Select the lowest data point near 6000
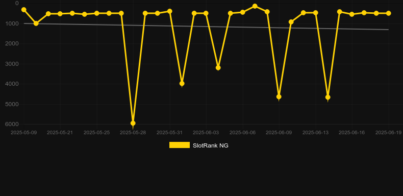 (133, 124)
